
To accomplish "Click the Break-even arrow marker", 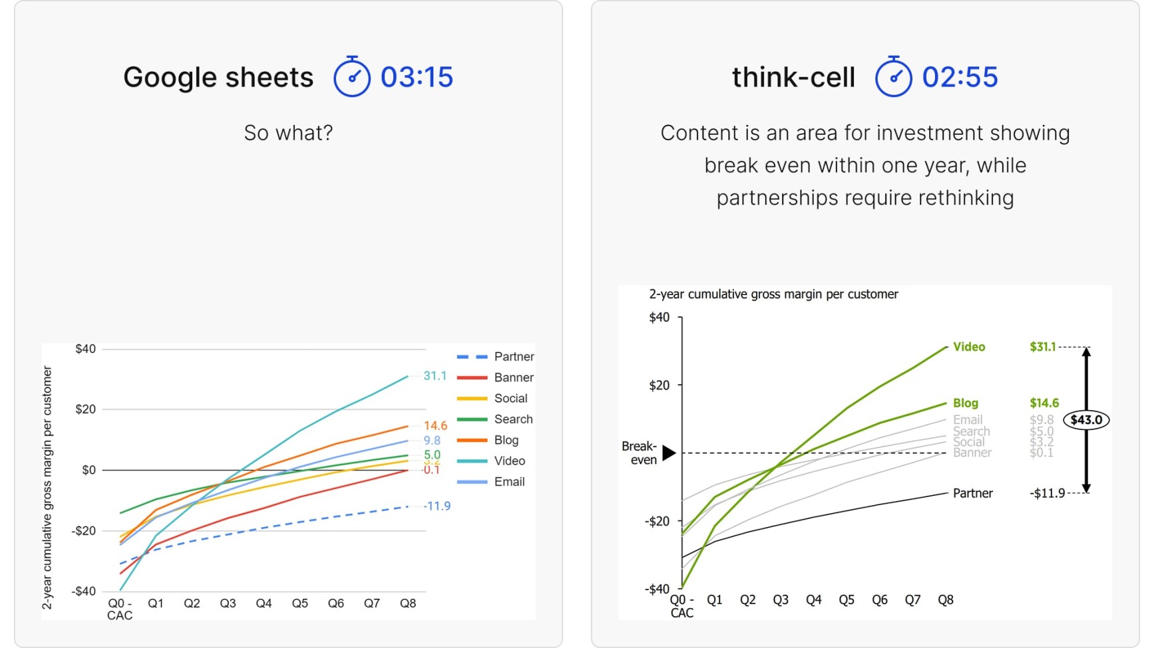I will coord(669,453).
